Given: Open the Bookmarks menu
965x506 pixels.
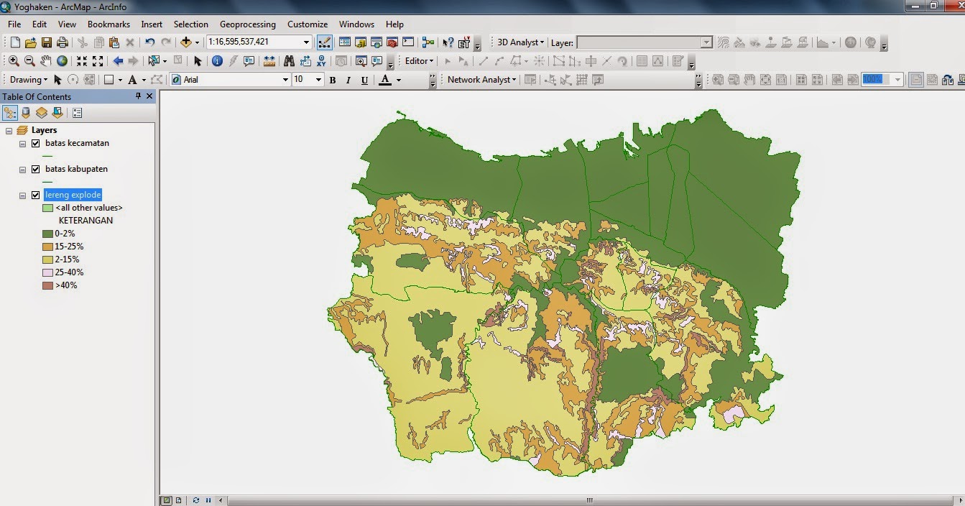Looking at the screenshot, I should point(108,24).
